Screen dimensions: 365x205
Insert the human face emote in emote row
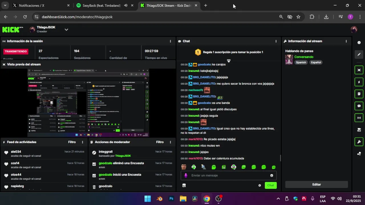(x=184, y=167)
